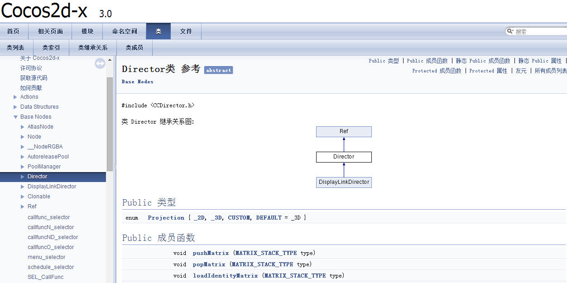Open the popMatrix function link
Viewport: 567px width, 283px height.
(209, 264)
